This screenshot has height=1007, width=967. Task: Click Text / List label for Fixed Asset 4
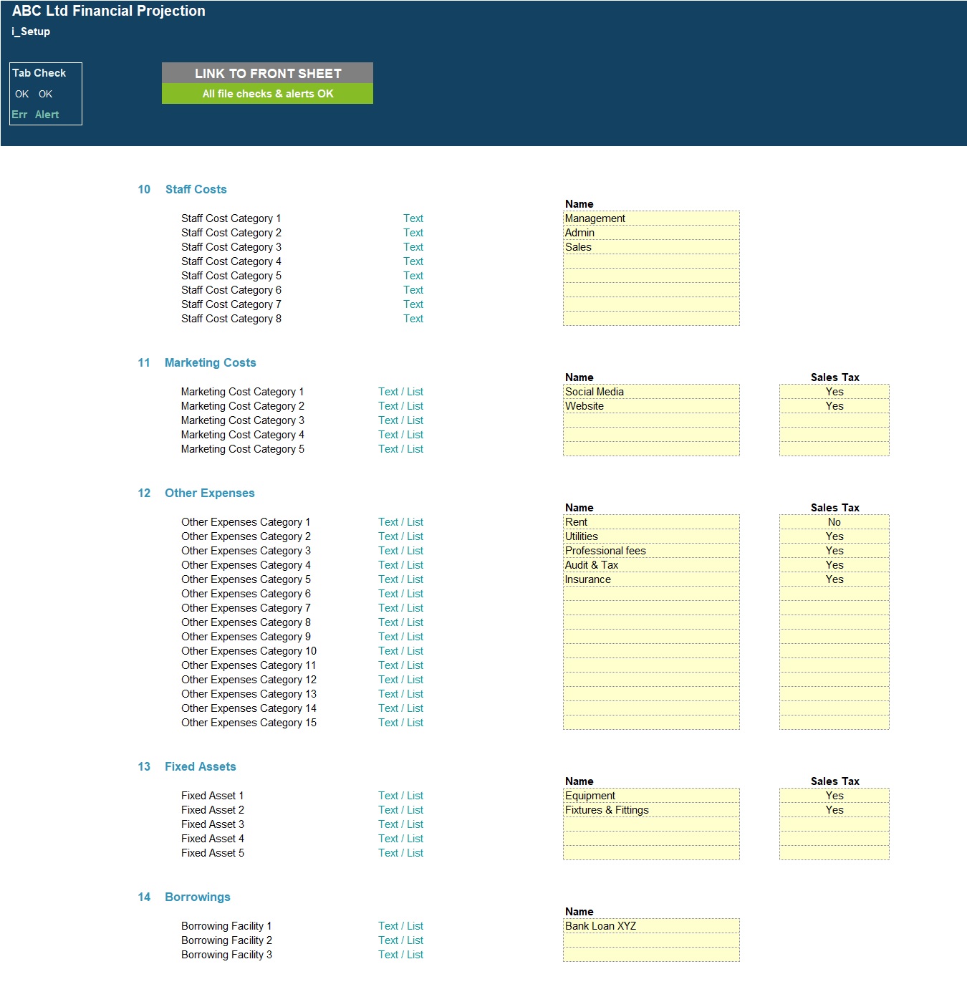[x=400, y=839]
